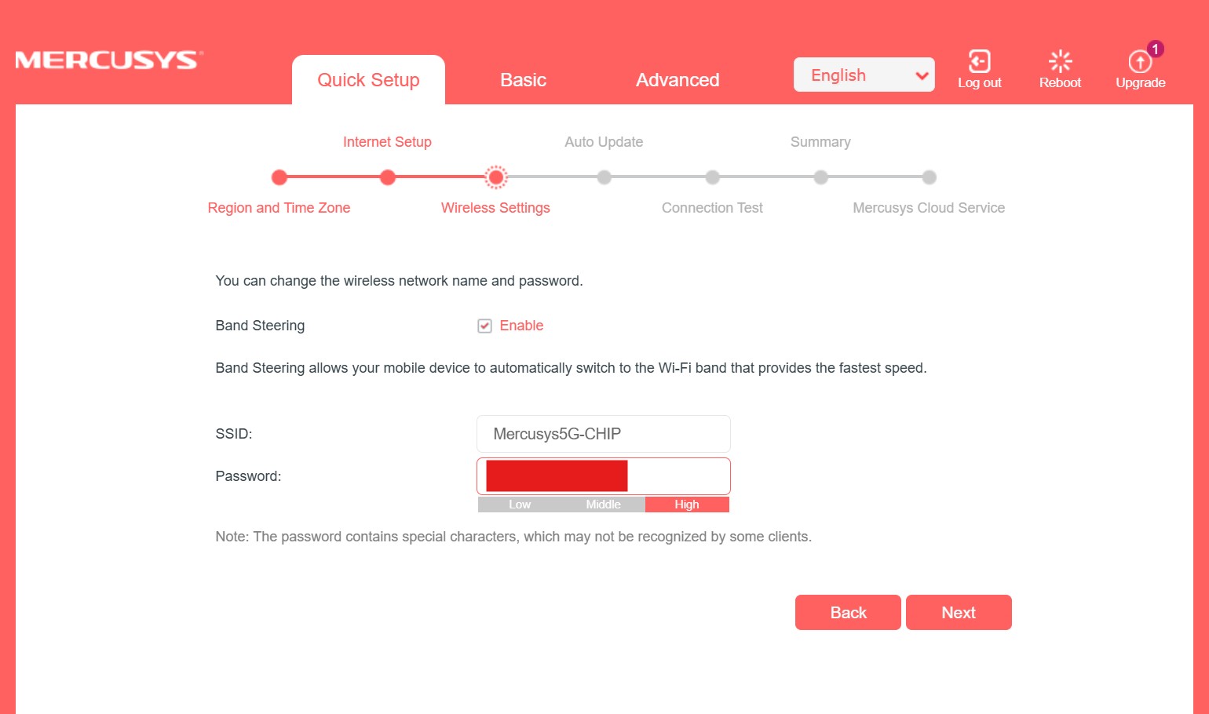Image resolution: width=1209 pixels, height=714 pixels.
Task: Click the Mercusys logo
Action: pyautogui.click(x=108, y=60)
